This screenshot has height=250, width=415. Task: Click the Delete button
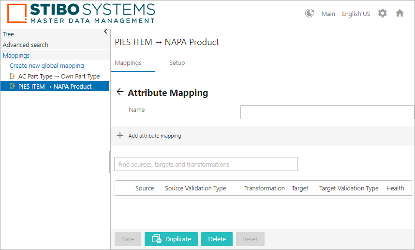click(x=217, y=239)
